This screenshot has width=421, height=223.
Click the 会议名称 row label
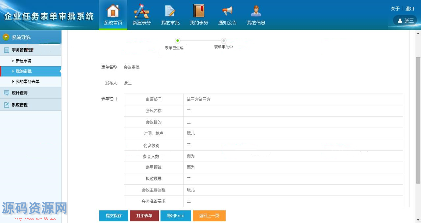click(x=154, y=111)
